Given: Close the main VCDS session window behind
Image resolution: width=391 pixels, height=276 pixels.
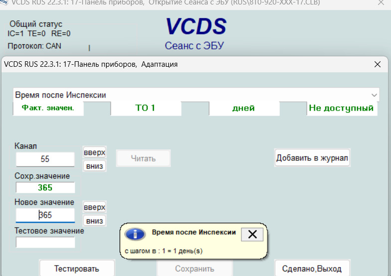Looking at the screenshot, I should click(381, 3).
